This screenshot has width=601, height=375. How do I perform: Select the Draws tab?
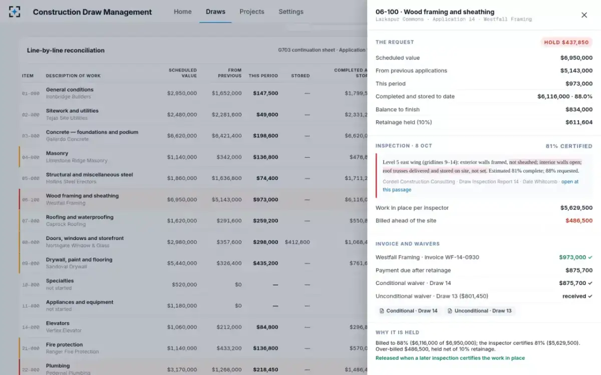coord(215,11)
